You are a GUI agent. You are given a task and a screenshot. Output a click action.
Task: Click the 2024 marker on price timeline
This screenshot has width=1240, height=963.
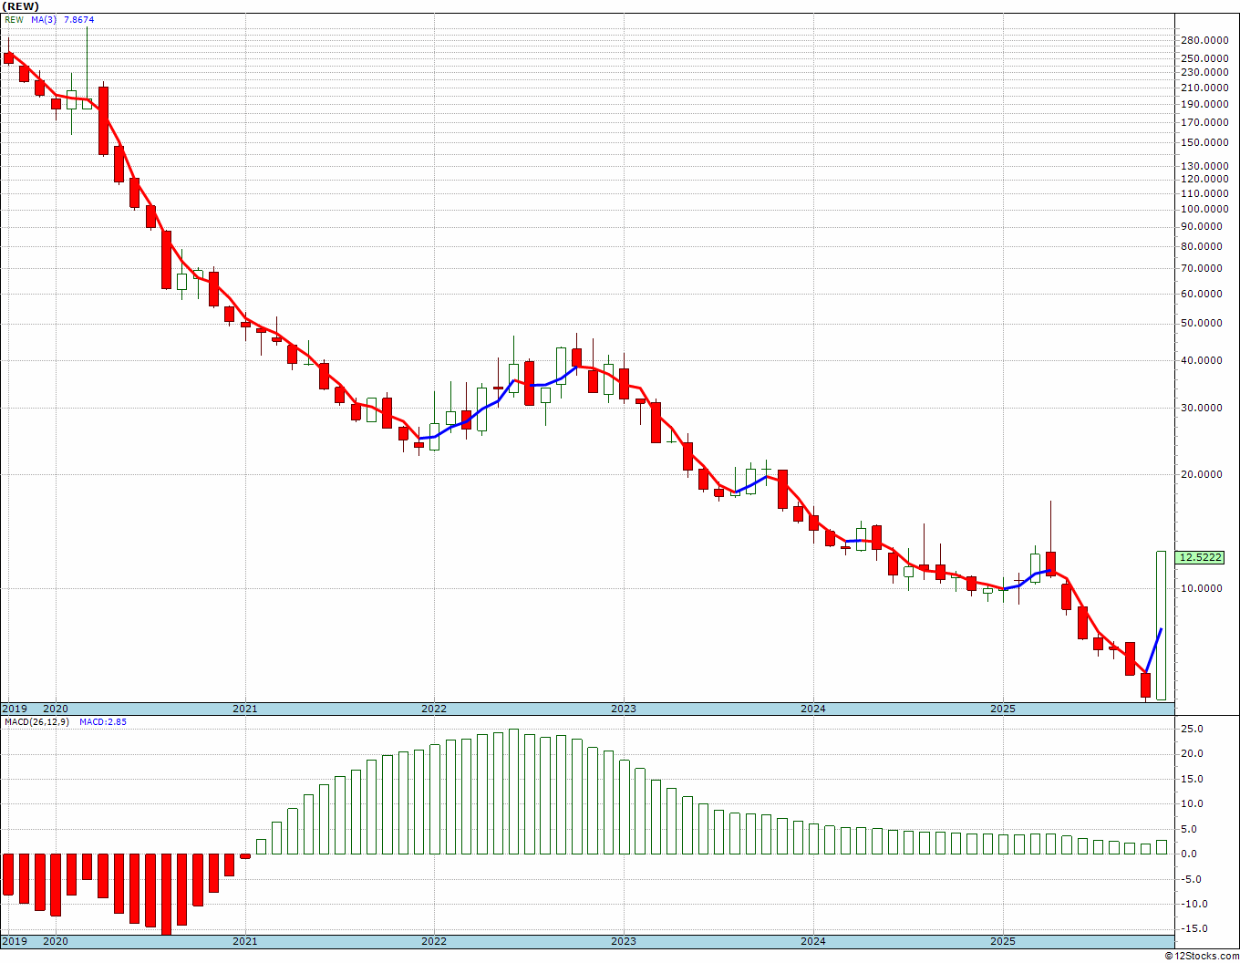coord(813,709)
